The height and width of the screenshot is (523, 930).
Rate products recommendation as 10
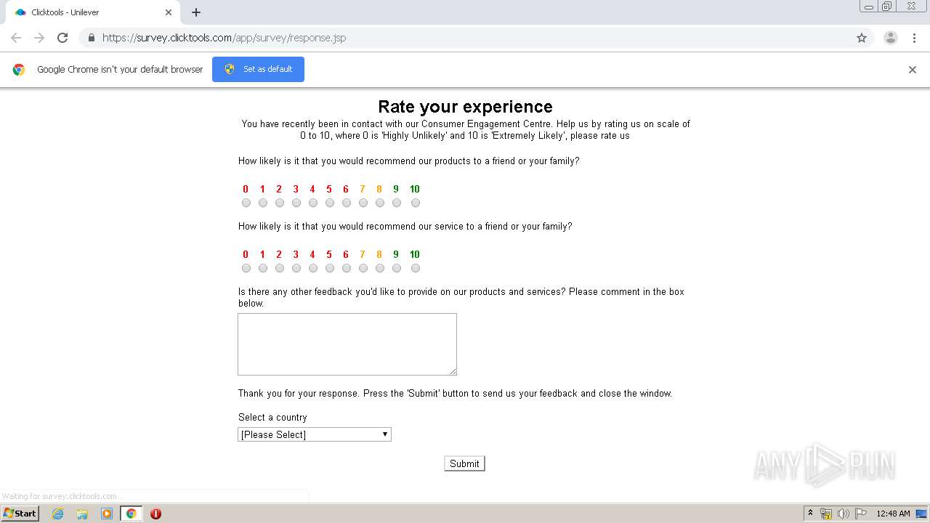416,203
